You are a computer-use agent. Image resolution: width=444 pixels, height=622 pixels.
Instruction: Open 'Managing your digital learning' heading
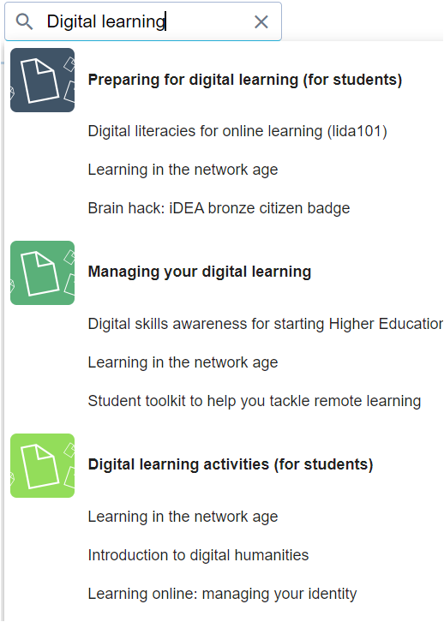point(199,272)
